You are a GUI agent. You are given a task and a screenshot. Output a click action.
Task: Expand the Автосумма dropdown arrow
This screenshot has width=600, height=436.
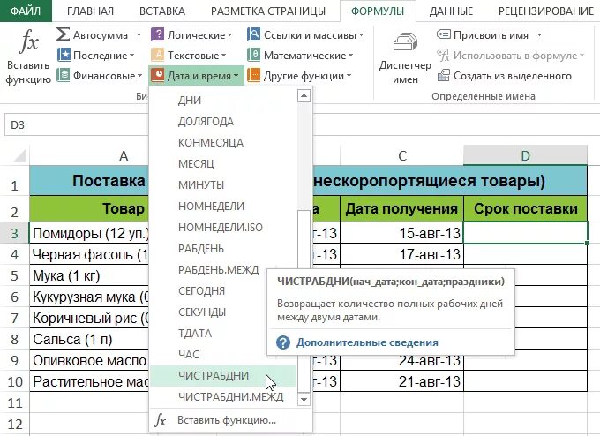139,35
